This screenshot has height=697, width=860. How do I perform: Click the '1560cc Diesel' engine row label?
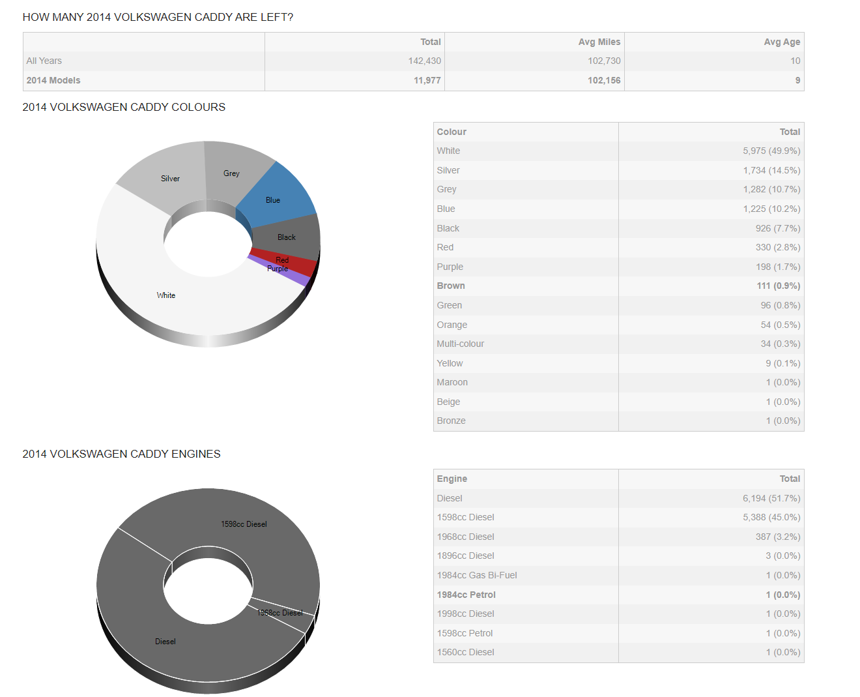coord(466,652)
